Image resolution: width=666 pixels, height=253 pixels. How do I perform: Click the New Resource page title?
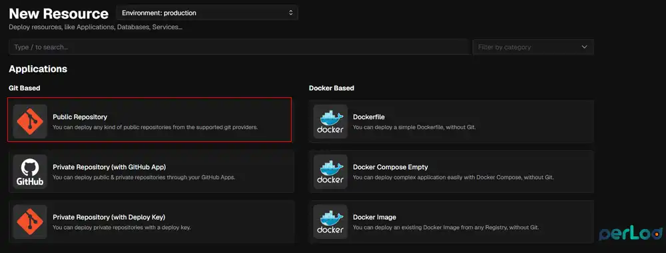pos(59,14)
